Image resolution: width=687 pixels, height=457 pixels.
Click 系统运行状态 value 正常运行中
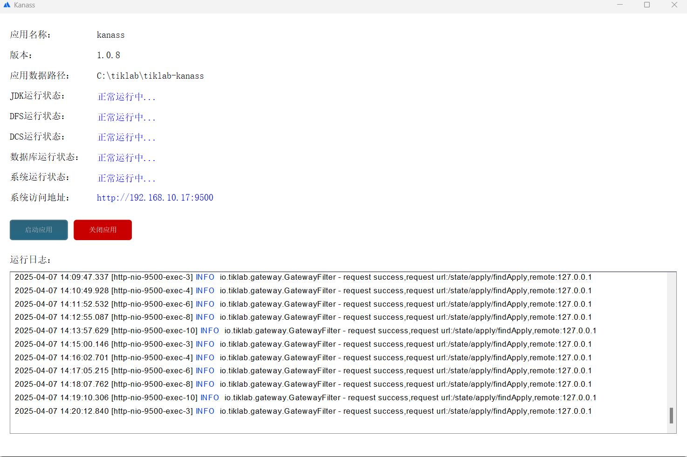pyautogui.click(x=126, y=178)
